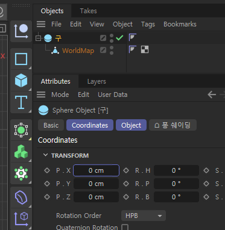Screen dimensions: 225x230
Task: Toggle visibility dots for sphere object
Action: point(112,38)
